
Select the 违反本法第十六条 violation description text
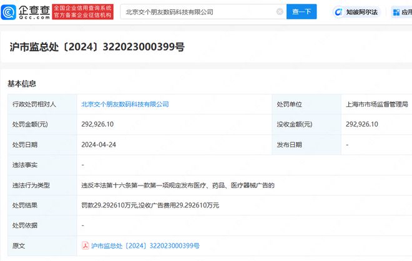(178, 185)
